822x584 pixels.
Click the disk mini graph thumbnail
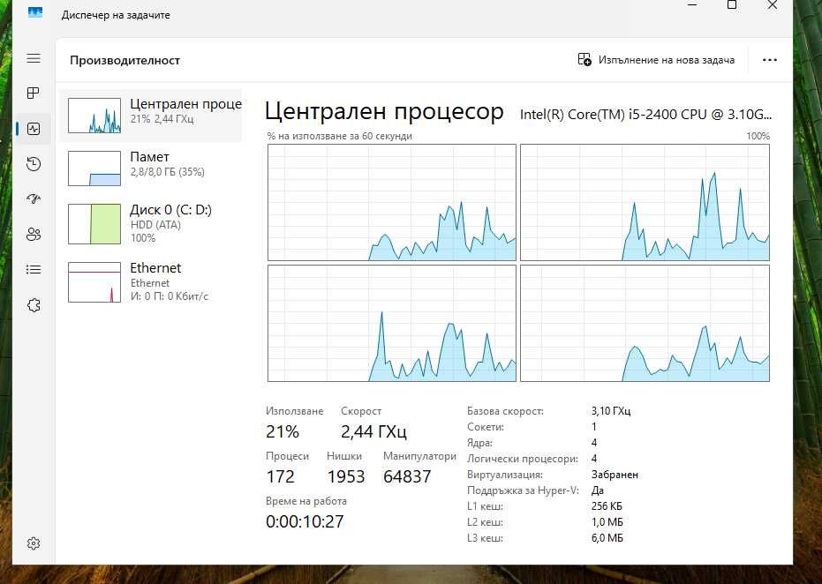tap(94, 224)
